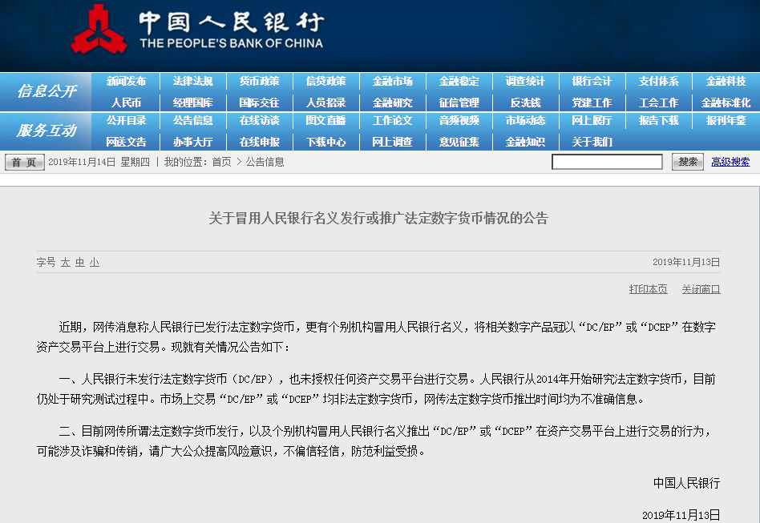
Task: Navigate to 金融市场
Action: pyautogui.click(x=393, y=80)
